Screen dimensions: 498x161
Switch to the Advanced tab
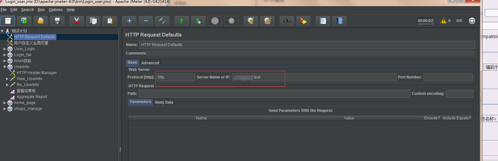[x=150, y=63]
